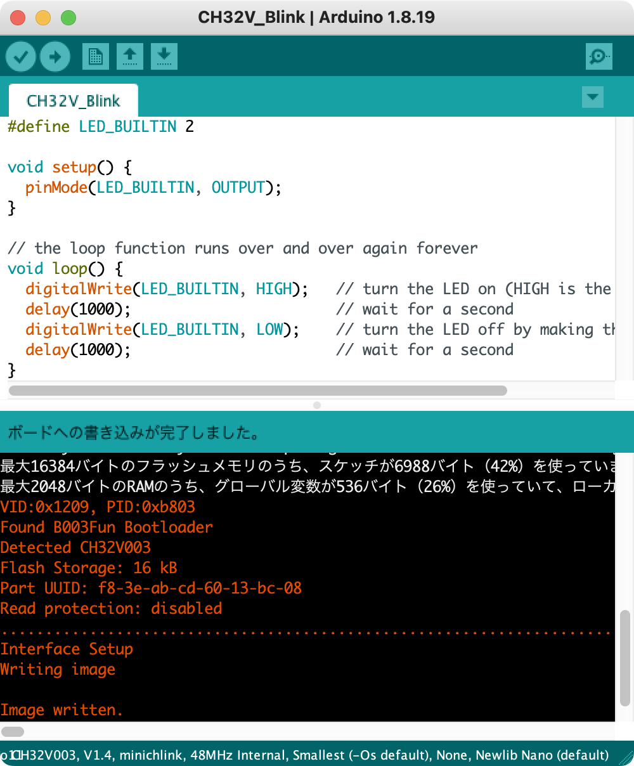Image resolution: width=634 pixels, height=766 pixels.
Task: Open a sketch using the up-arrow icon
Action: (130, 57)
